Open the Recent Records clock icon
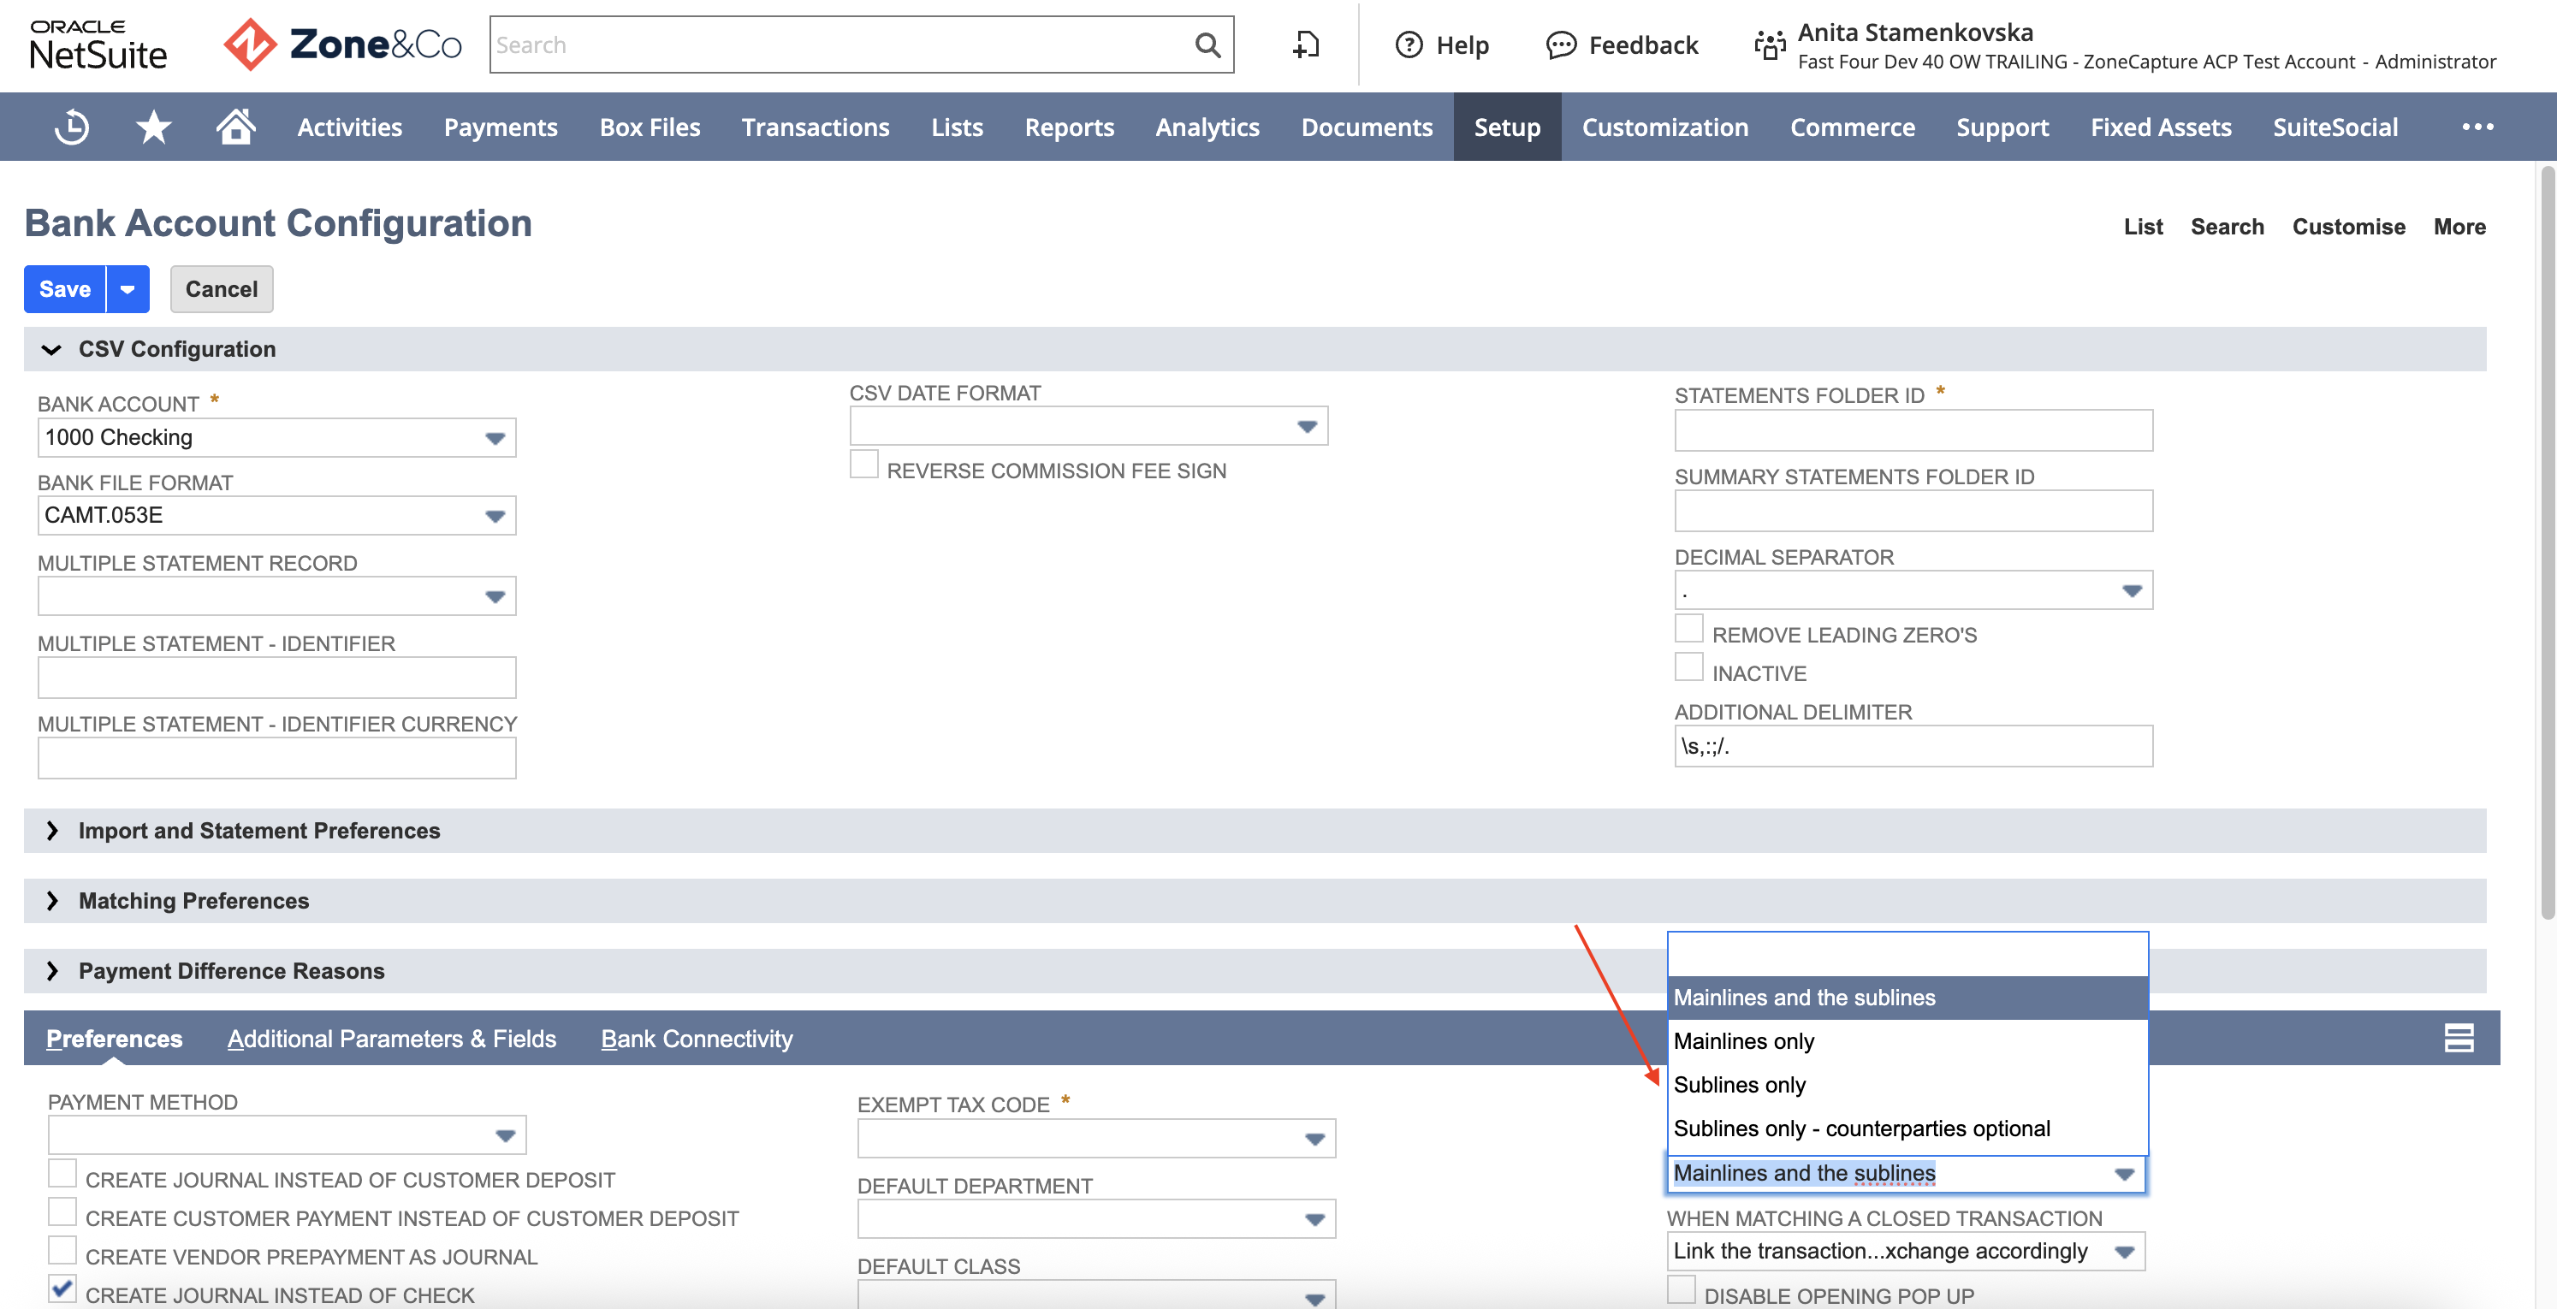The height and width of the screenshot is (1309, 2557). [72, 127]
